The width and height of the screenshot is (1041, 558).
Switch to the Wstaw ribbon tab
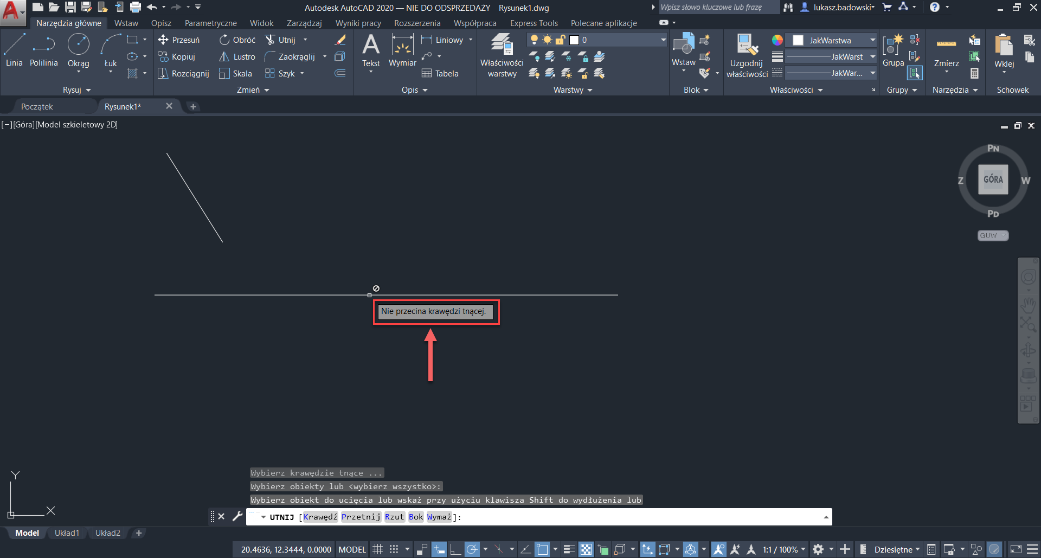point(126,23)
